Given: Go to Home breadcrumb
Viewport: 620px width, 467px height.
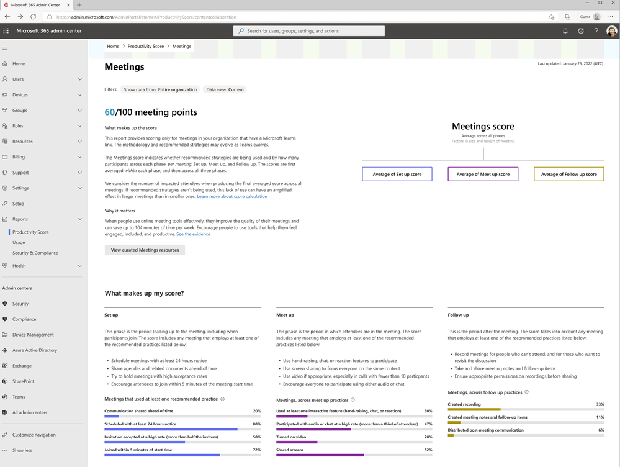Looking at the screenshot, I should pos(113,47).
